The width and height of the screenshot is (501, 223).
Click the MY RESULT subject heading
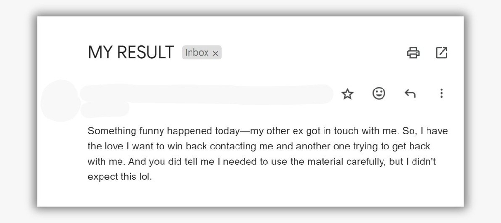[x=131, y=52]
